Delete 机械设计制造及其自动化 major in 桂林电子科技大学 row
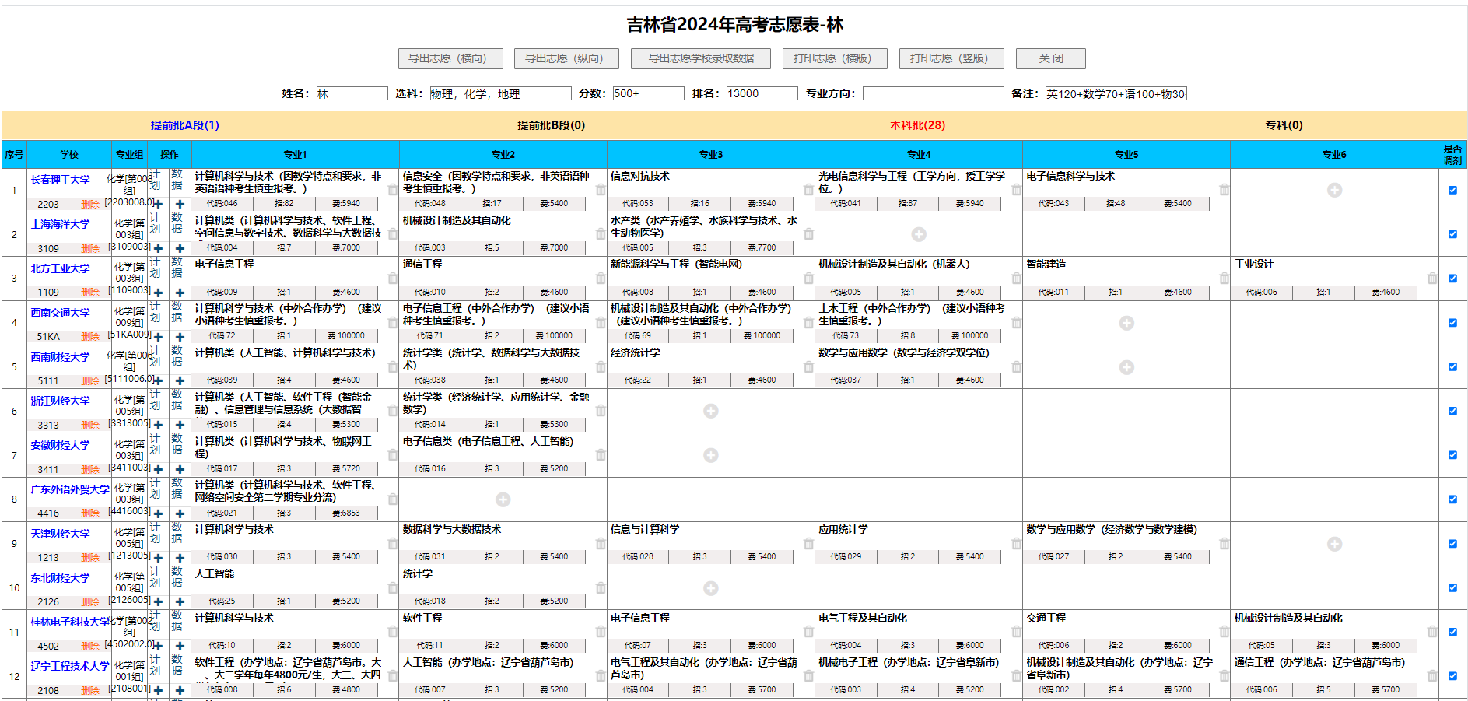The height and width of the screenshot is (701, 1468). coord(1432,632)
